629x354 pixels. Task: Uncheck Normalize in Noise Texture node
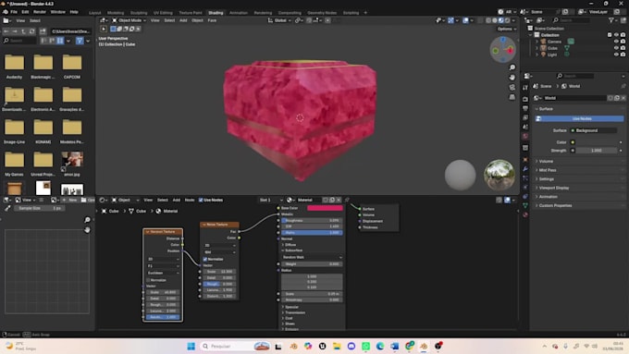click(x=205, y=260)
